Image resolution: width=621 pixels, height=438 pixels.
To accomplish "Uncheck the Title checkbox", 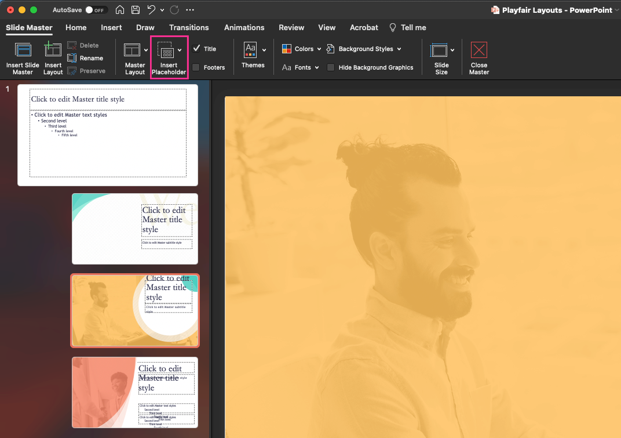I will click(x=195, y=49).
